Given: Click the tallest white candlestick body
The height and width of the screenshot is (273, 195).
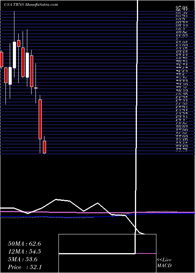Looking at the screenshot, I should pyautogui.click(x=14, y=55).
